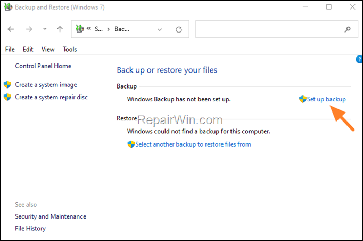Click 'Create a system repair disc' link
Screen dimensions: 363x241
click(52, 97)
